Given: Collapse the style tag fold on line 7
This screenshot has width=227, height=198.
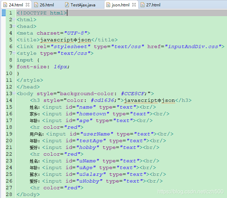Looking at the screenshot, I should 14,53.
